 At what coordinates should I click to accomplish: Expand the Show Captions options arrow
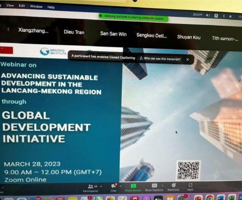point(162,185)
